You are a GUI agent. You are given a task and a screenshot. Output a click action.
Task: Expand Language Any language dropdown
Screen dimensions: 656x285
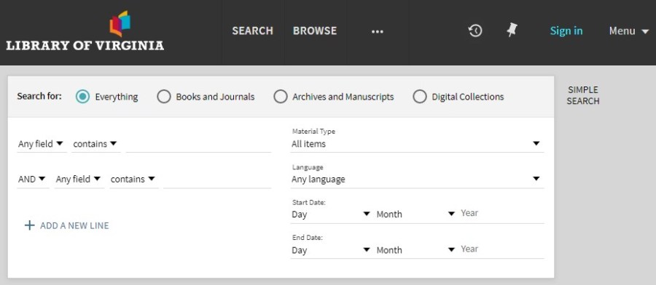pos(417,180)
